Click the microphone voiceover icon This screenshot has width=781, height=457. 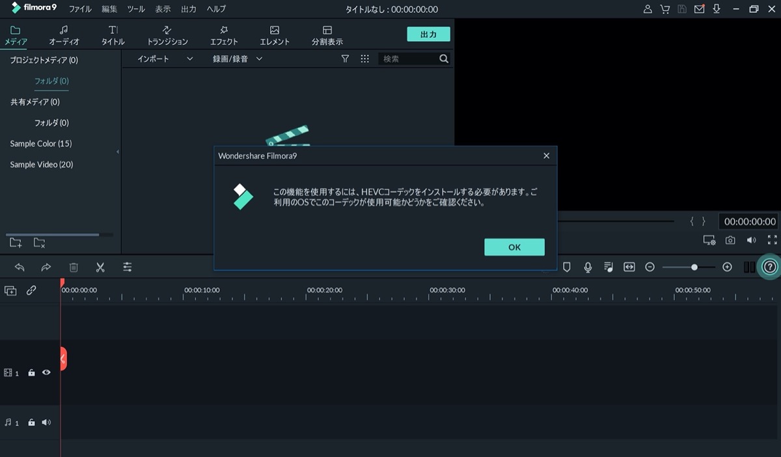pos(588,267)
